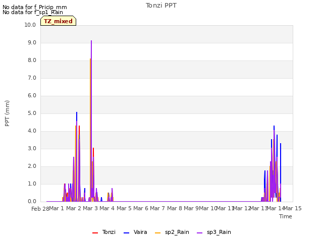Click the TZ_mixed label box
This screenshot has height=242, width=323.
(59, 21)
